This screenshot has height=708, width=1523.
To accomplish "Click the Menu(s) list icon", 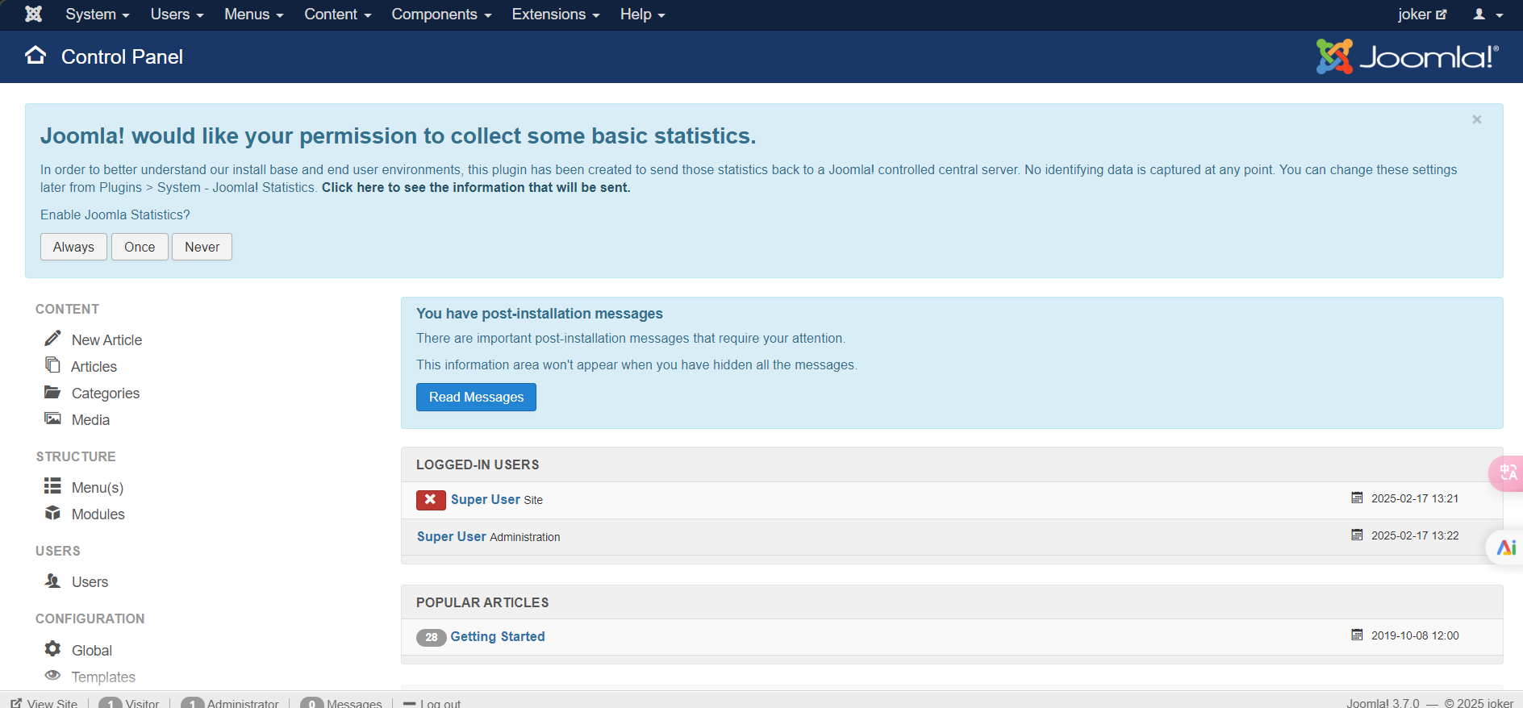I will tap(52, 485).
